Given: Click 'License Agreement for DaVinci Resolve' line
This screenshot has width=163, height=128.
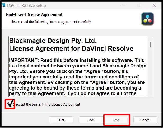Looking at the screenshot, I should [x=71, y=48].
